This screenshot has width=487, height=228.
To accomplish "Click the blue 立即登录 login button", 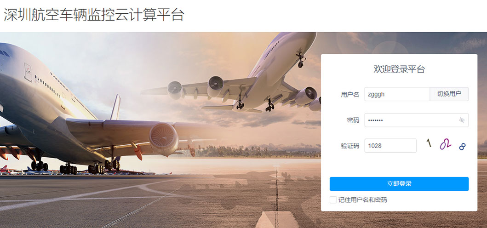I will click(399, 184).
